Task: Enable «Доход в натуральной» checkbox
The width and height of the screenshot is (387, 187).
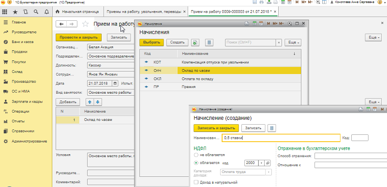Action: click(x=196, y=182)
